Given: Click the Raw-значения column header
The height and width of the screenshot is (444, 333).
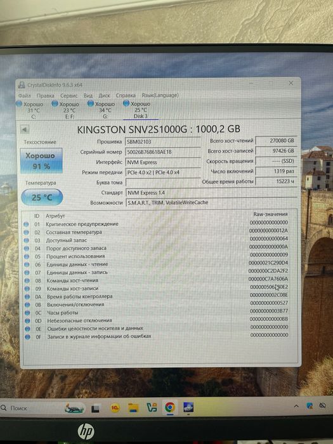Looking at the screenshot, I should point(270,214).
